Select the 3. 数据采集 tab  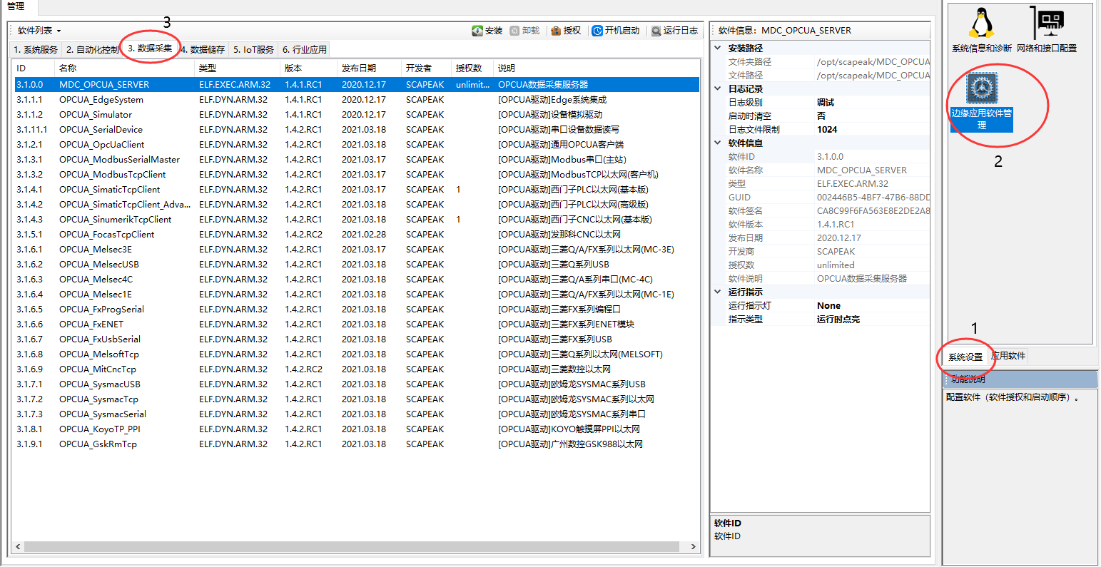tap(150, 48)
